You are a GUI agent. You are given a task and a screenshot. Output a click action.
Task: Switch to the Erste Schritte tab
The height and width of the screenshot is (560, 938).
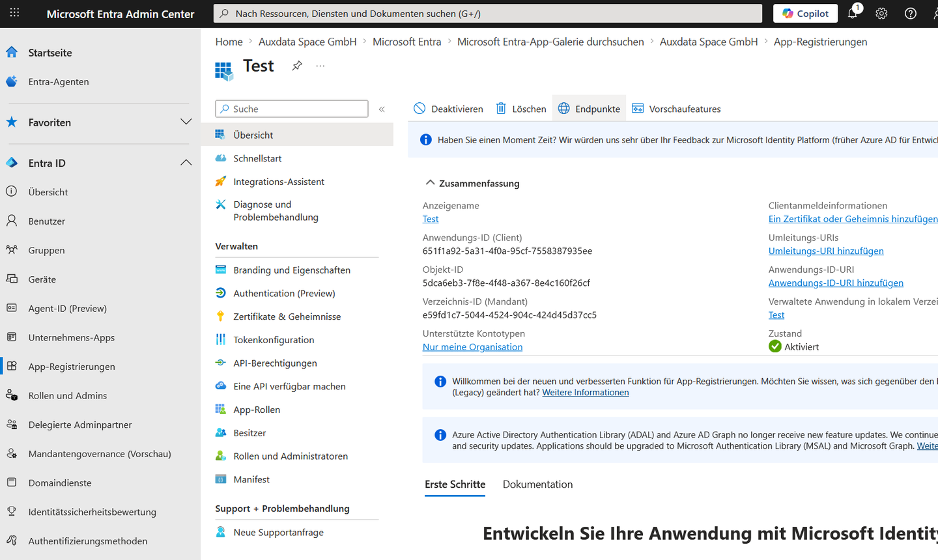tap(455, 484)
